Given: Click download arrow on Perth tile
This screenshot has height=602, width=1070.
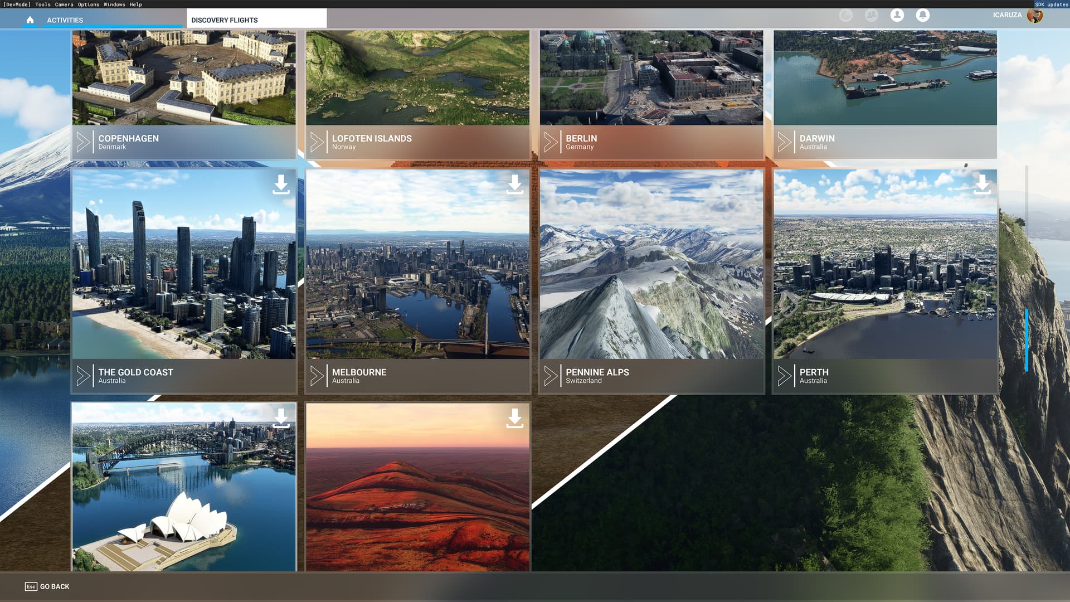Looking at the screenshot, I should click(982, 185).
